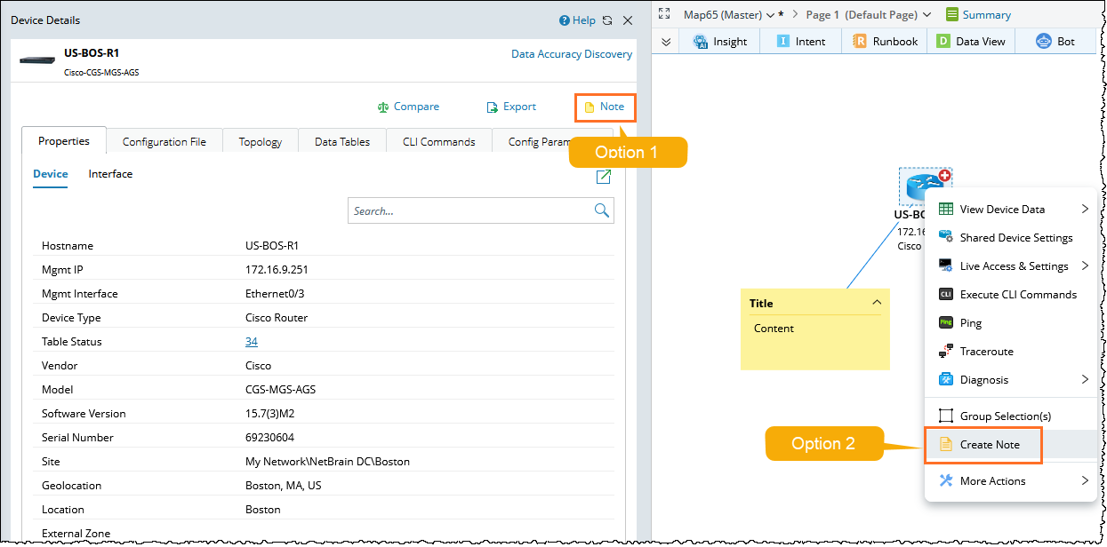Expand Live Access & Settings submenu
1107x547 pixels.
click(1013, 266)
